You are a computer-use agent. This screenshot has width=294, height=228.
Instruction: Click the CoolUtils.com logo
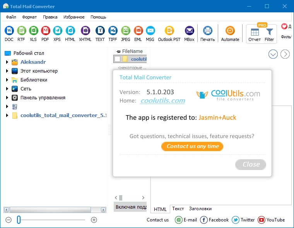[x=228, y=95]
